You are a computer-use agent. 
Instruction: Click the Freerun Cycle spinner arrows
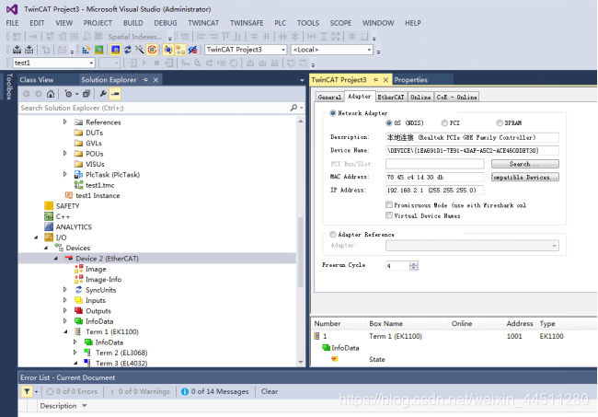point(414,265)
